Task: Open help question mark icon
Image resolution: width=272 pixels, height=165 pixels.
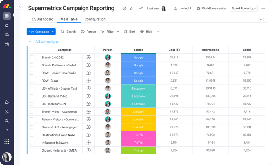Action: [x=7, y=130]
